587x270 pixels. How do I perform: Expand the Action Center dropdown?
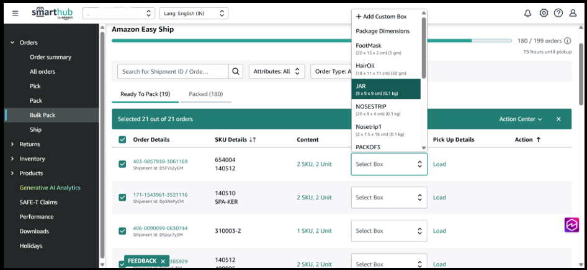point(521,119)
